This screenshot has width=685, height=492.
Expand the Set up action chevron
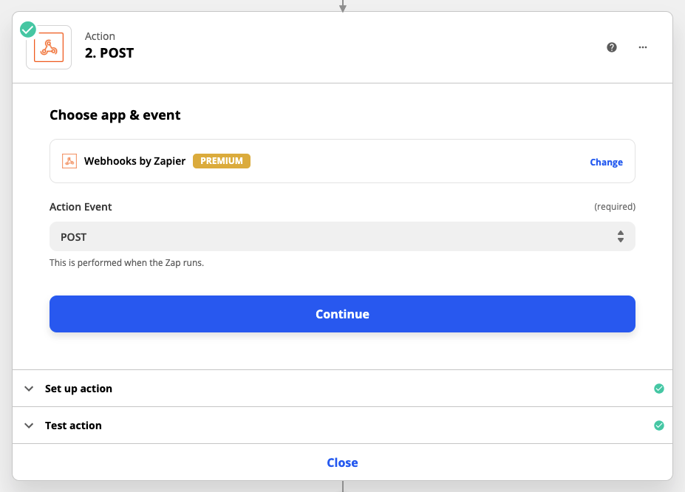point(29,389)
